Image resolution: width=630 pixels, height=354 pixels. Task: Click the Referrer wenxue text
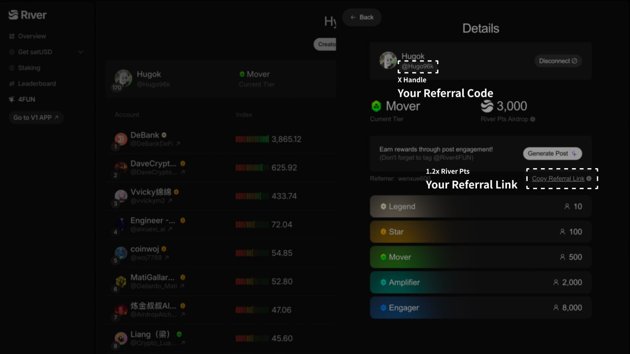coord(400,178)
